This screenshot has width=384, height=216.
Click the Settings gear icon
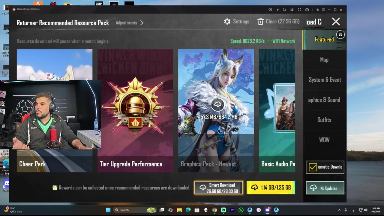point(227,22)
